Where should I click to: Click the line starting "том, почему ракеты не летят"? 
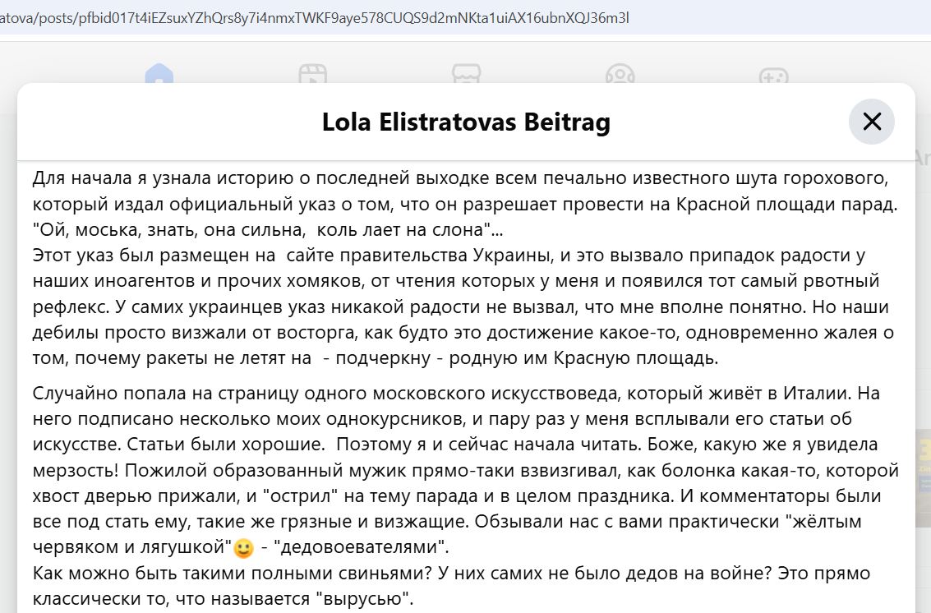[x=376, y=358]
